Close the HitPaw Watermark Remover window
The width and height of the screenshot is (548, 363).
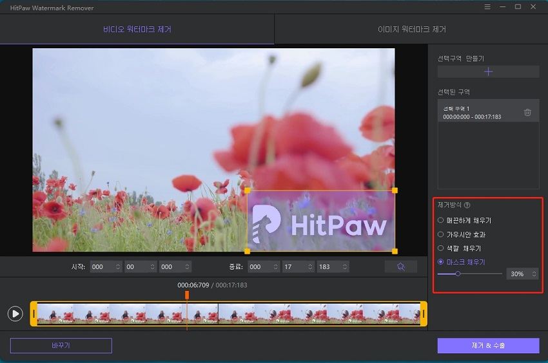pyautogui.click(x=533, y=6)
